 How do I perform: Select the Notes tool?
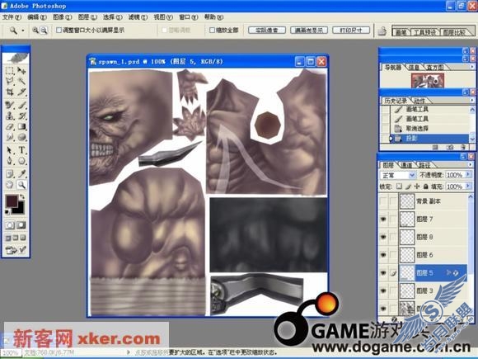[x=10, y=174]
